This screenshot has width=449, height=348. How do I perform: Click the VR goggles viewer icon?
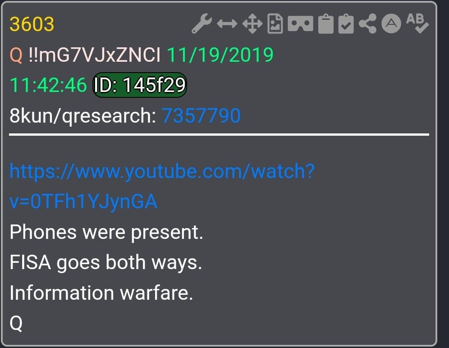tap(300, 23)
